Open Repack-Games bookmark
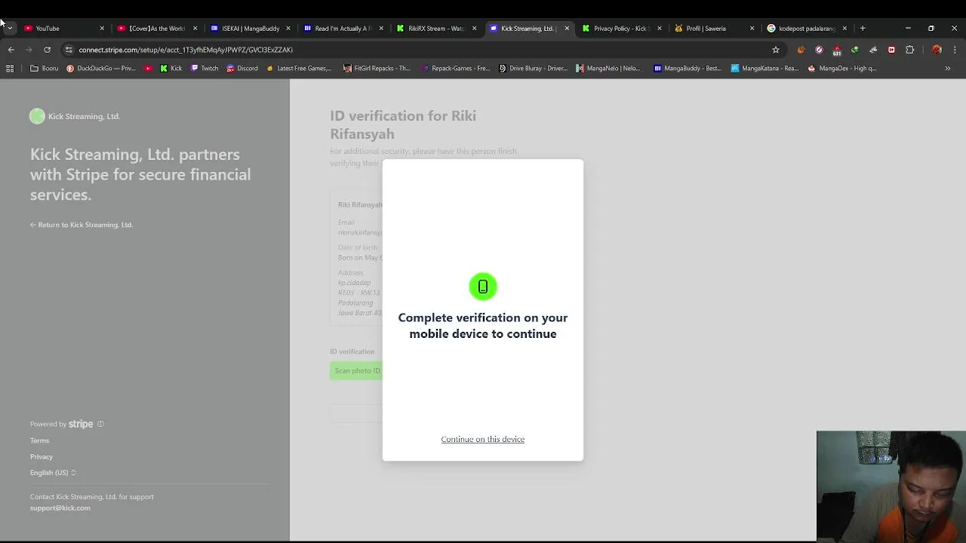Viewport: 966px width, 543px height. tap(456, 68)
